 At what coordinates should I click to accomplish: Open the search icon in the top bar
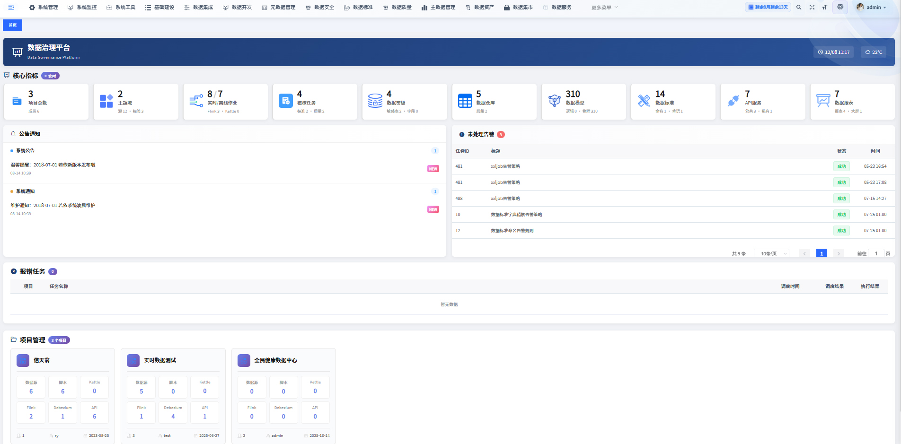click(799, 7)
